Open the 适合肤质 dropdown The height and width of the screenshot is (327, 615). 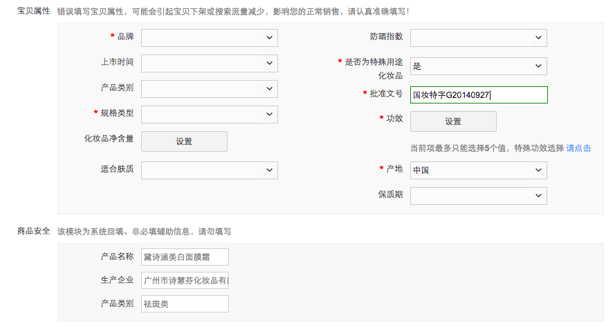pyautogui.click(x=209, y=170)
